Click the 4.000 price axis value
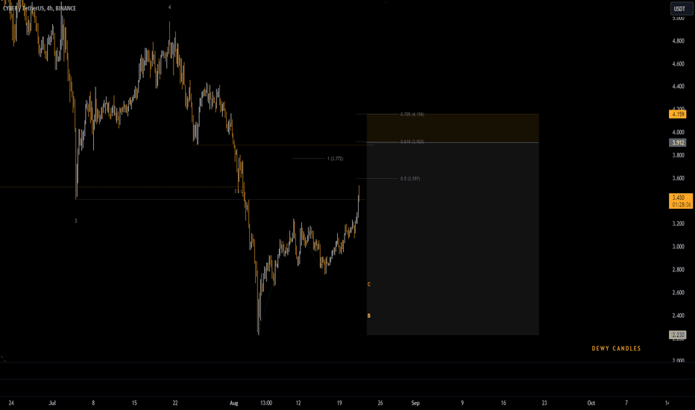Viewport: 695px width, 410px height. click(x=678, y=132)
